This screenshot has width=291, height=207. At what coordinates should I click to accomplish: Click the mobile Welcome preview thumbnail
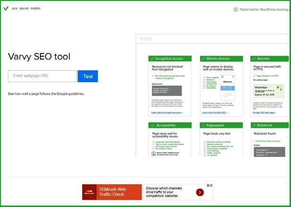click(228, 87)
